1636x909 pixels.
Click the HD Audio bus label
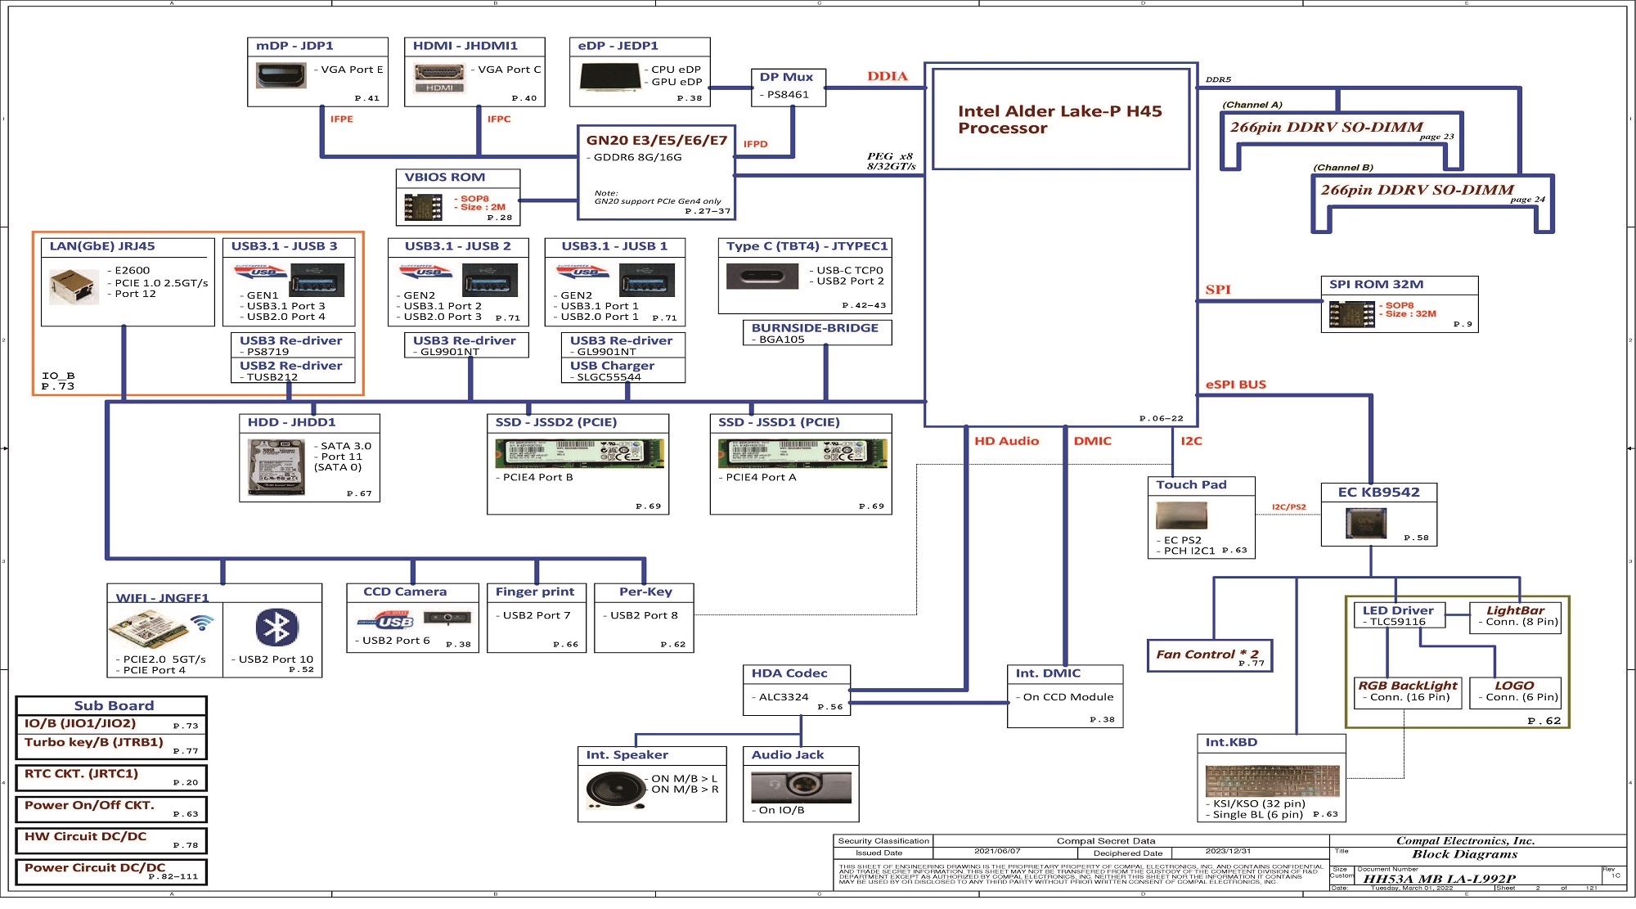pos(1006,441)
